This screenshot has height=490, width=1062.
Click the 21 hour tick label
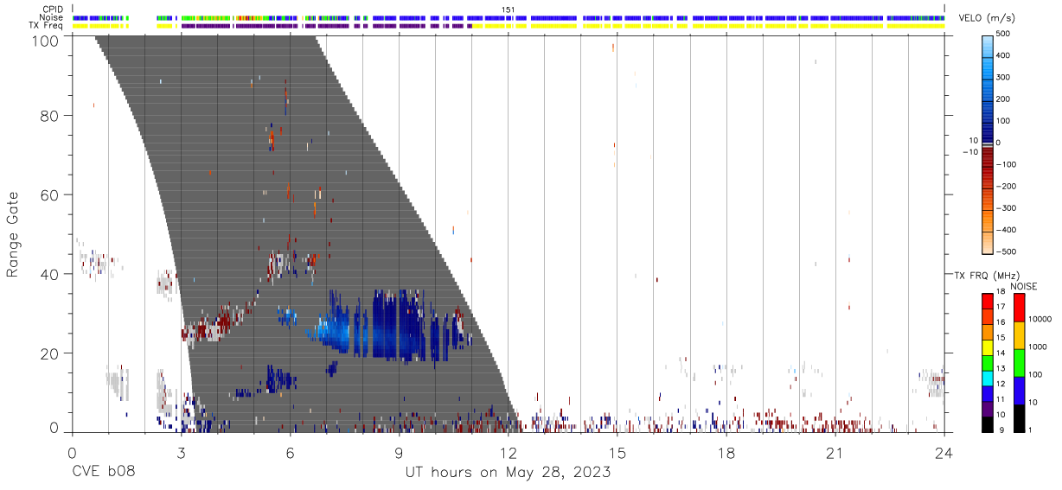[835, 454]
